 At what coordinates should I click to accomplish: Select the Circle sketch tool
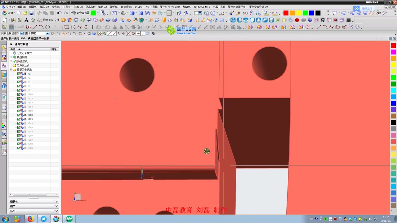point(47,27)
